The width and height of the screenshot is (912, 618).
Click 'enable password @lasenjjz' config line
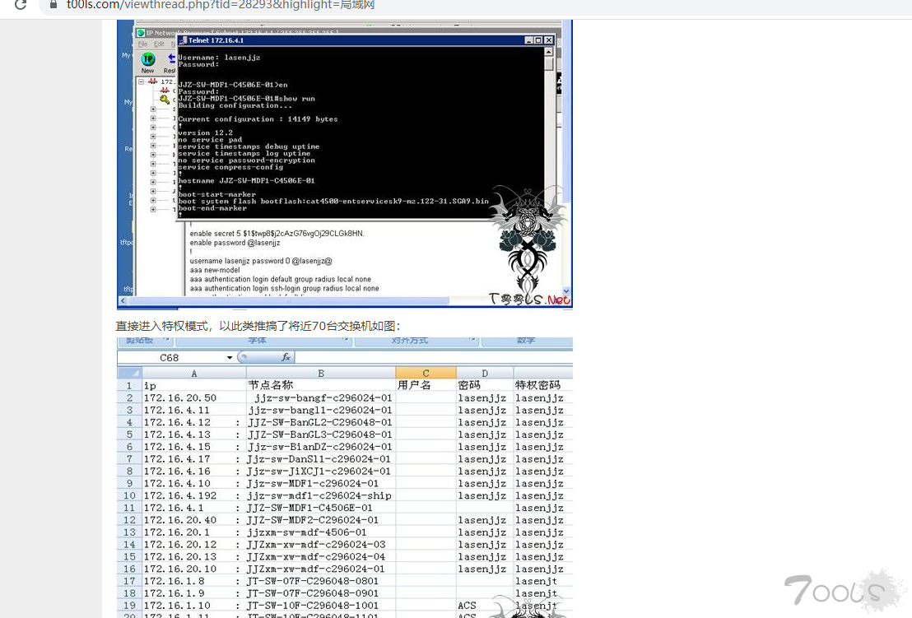pyautogui.click(x=235, y=243)
